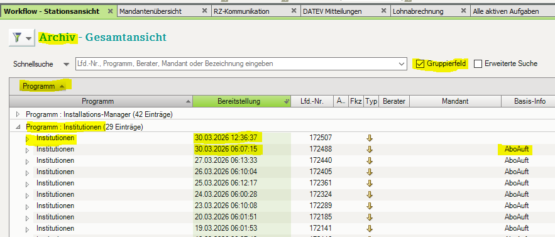The image size is (555, 237).
Task: Open the filter funnel button
Action: 16,38
